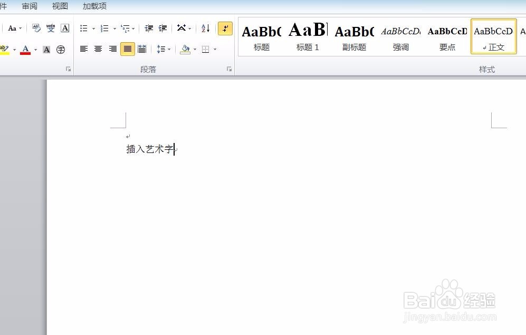Click the Sort A-Z icon

tap(205, 28)
